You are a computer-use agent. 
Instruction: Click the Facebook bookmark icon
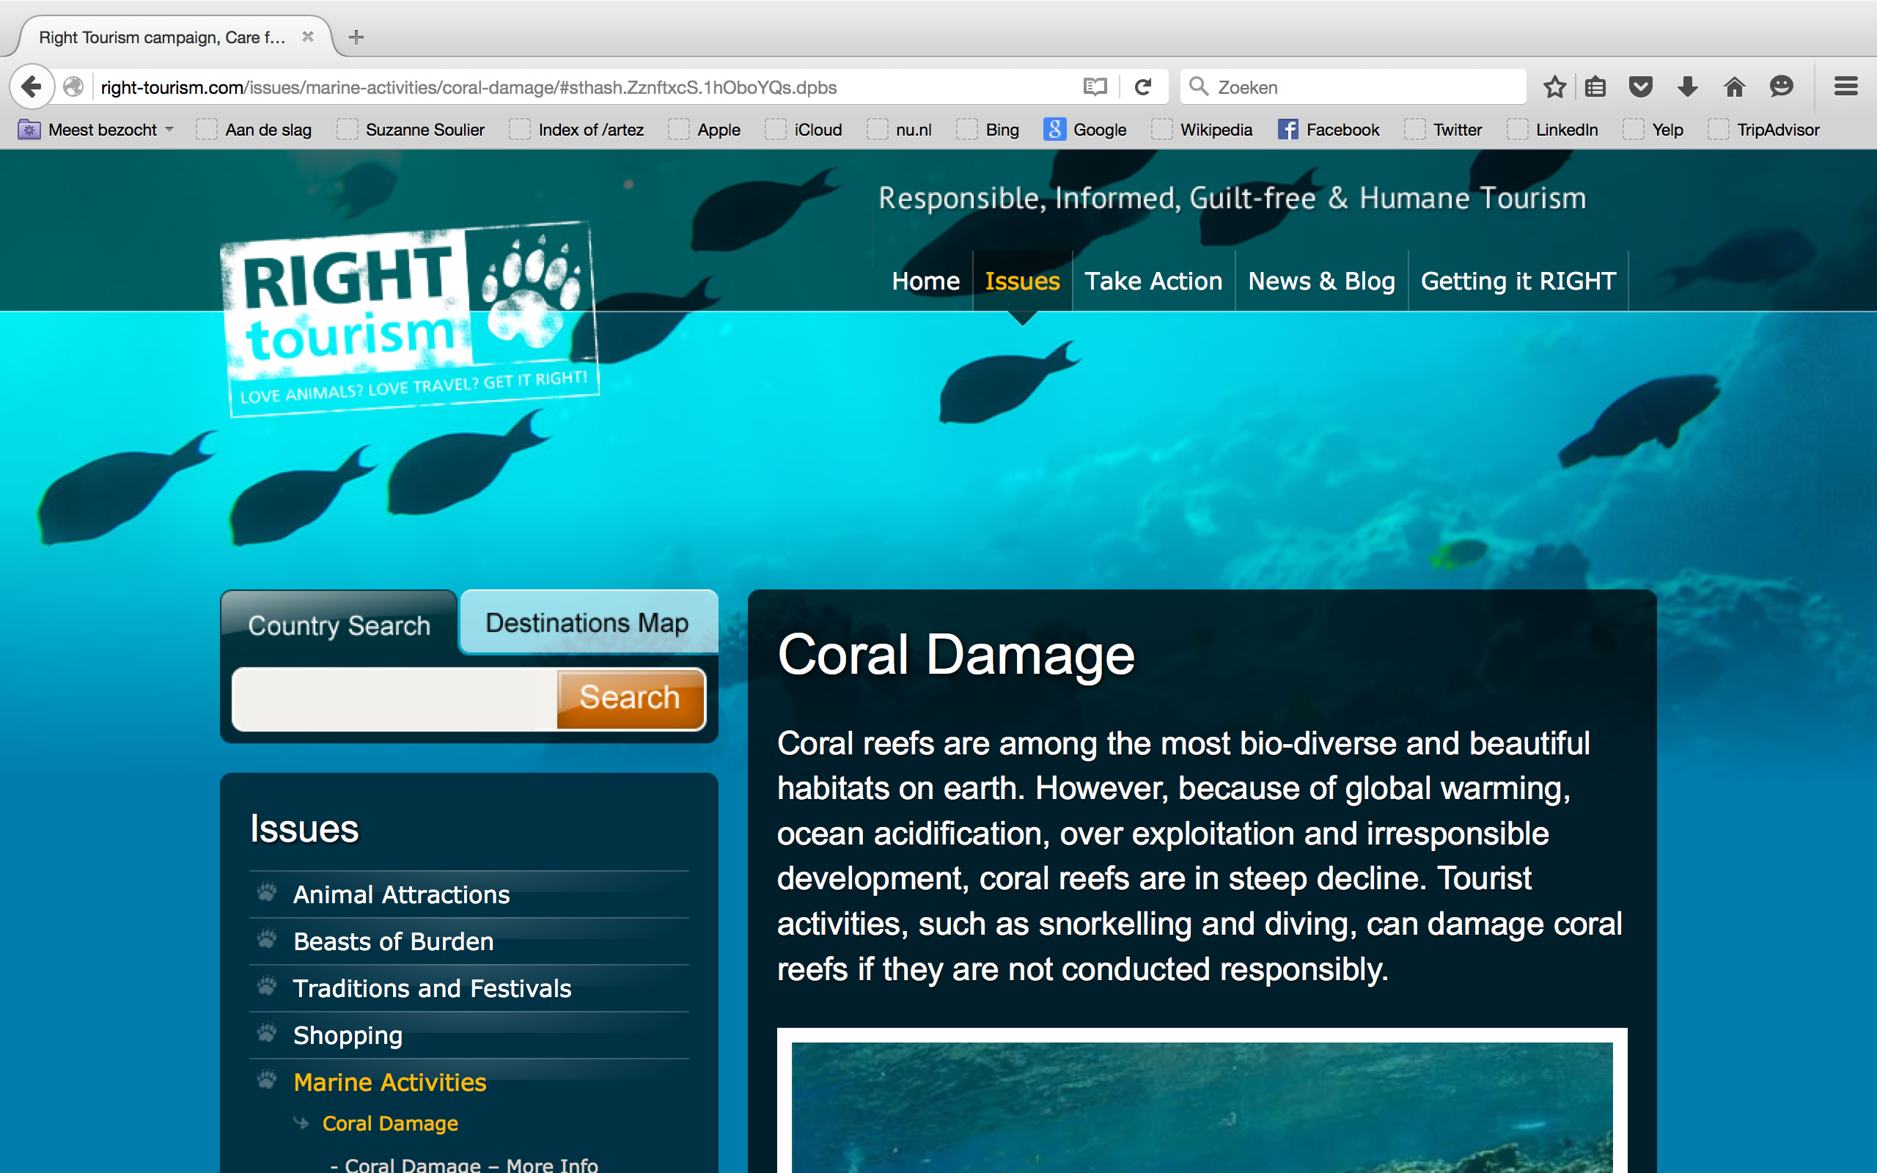(x=1288, y=130)
